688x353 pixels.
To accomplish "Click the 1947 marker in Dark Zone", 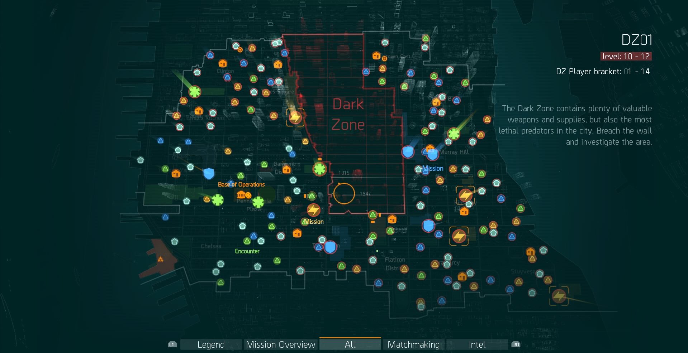I will [365, 194].
